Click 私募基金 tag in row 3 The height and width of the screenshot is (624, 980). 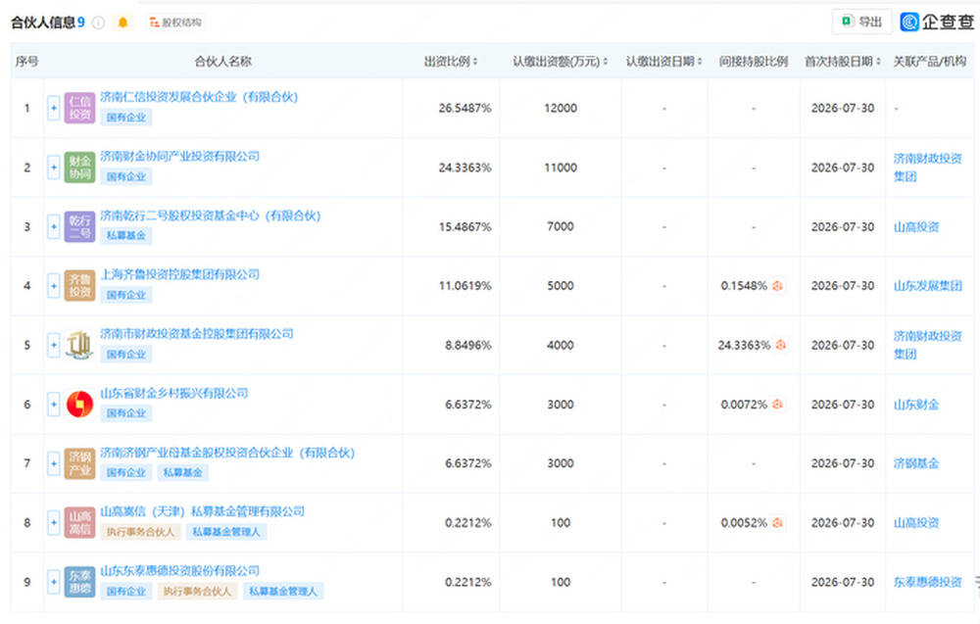[126, 235]
